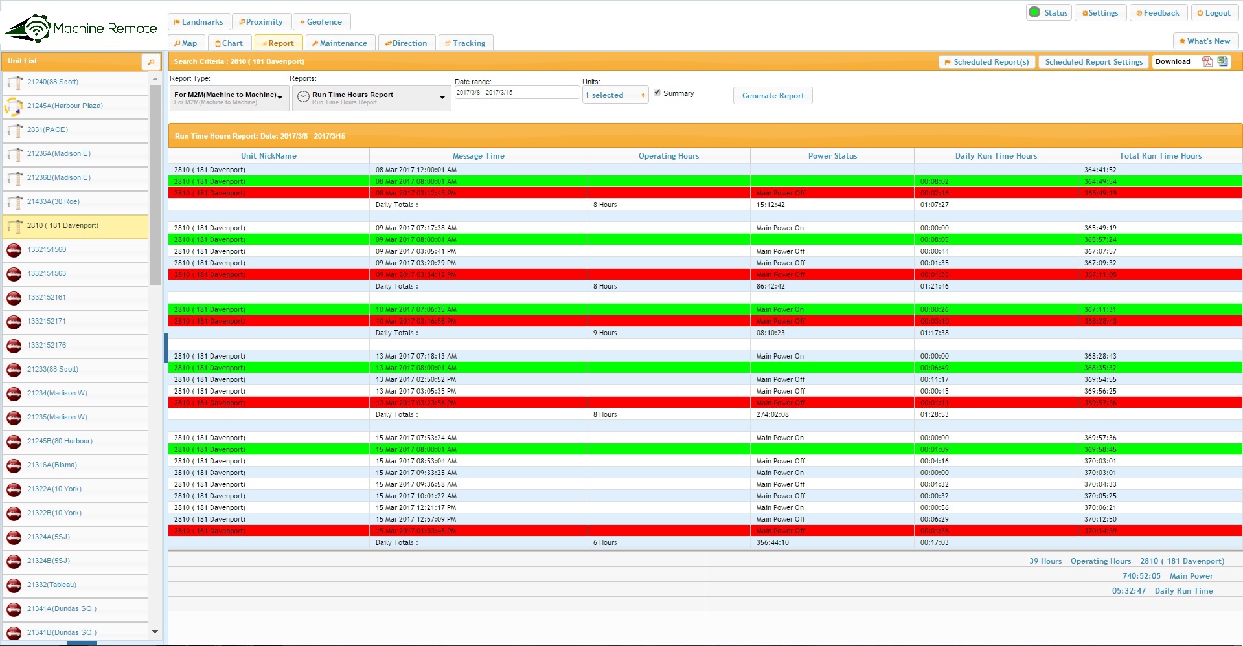Click the unit list scroll down arrow
The height and width of the screenshot is (646, 1243).
coord(155,632)
